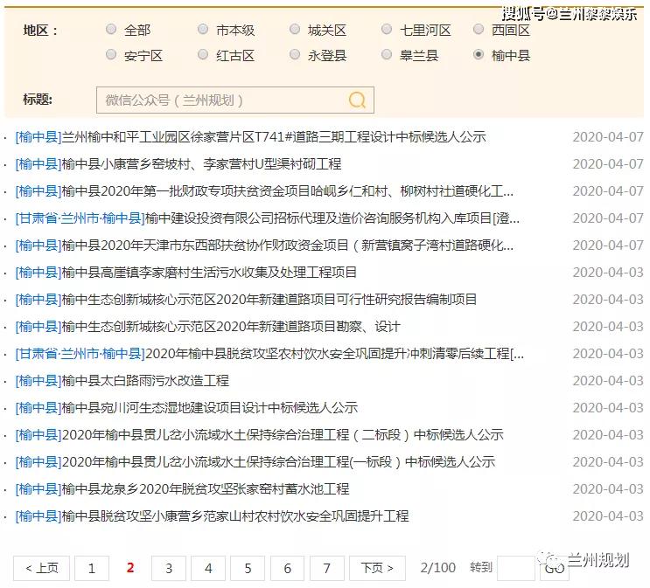Go to previous page with 上页

(41, 568)
